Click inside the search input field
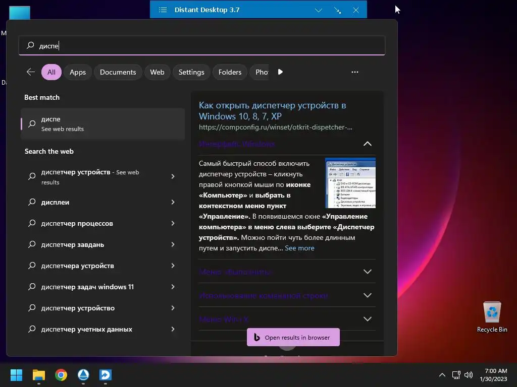The height and width of the screenshot is (387, 517). tap(202, 45)
